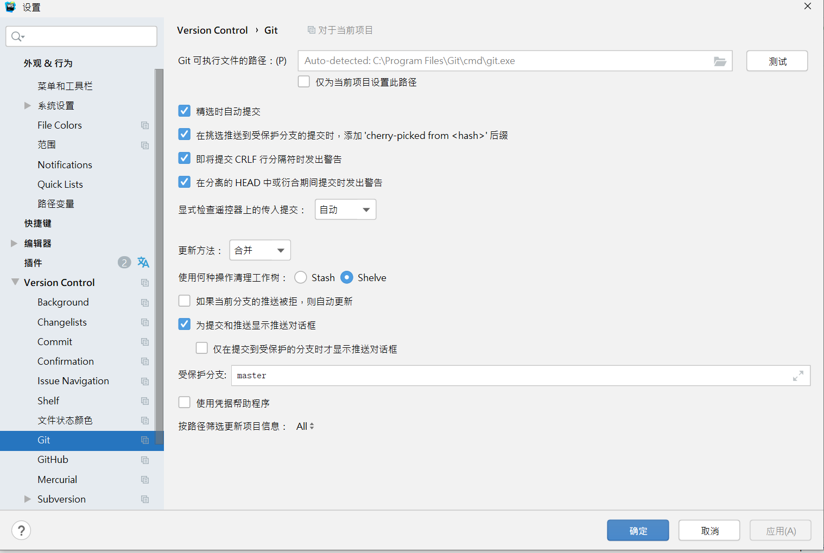The height and width of the screenshot is (553, 824).
Task: Toggle the CRLF line separator warning checkbox
Action: 185,158
